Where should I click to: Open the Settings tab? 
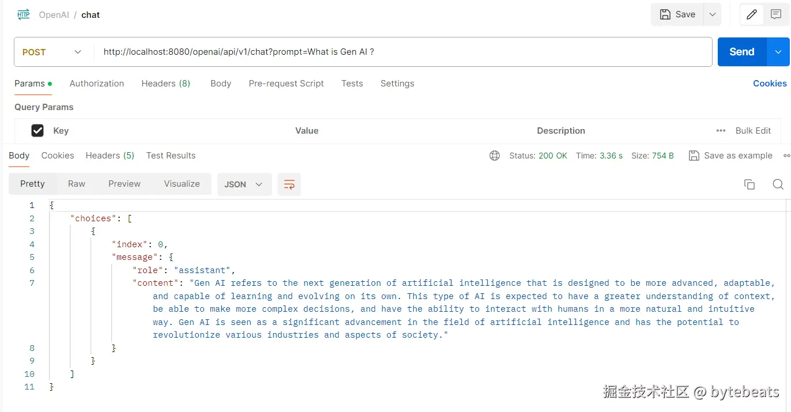397,84
